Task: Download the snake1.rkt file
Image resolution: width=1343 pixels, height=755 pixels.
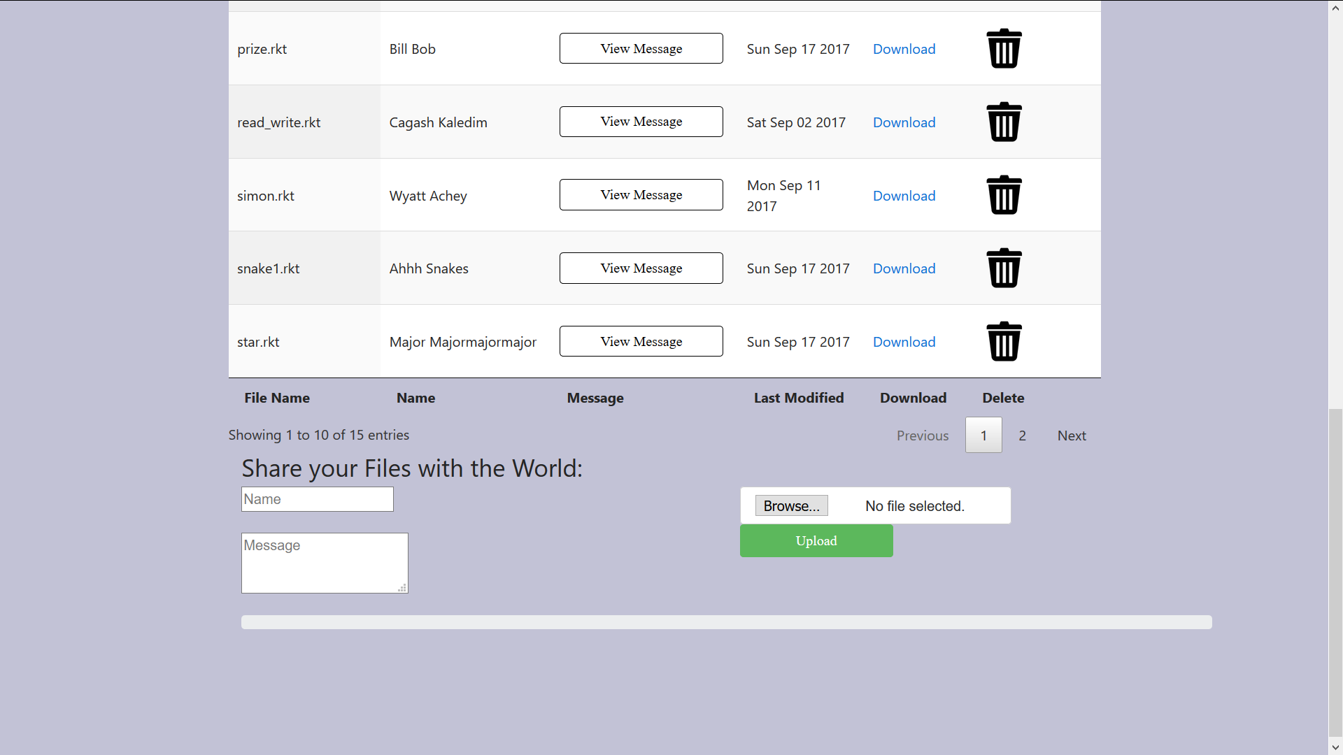Action: [904, 268]
